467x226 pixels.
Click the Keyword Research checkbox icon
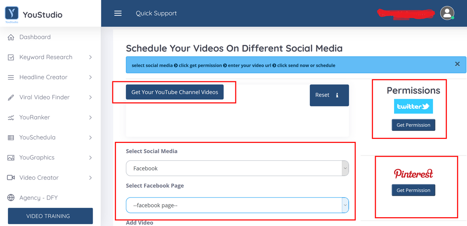(11, 57)
